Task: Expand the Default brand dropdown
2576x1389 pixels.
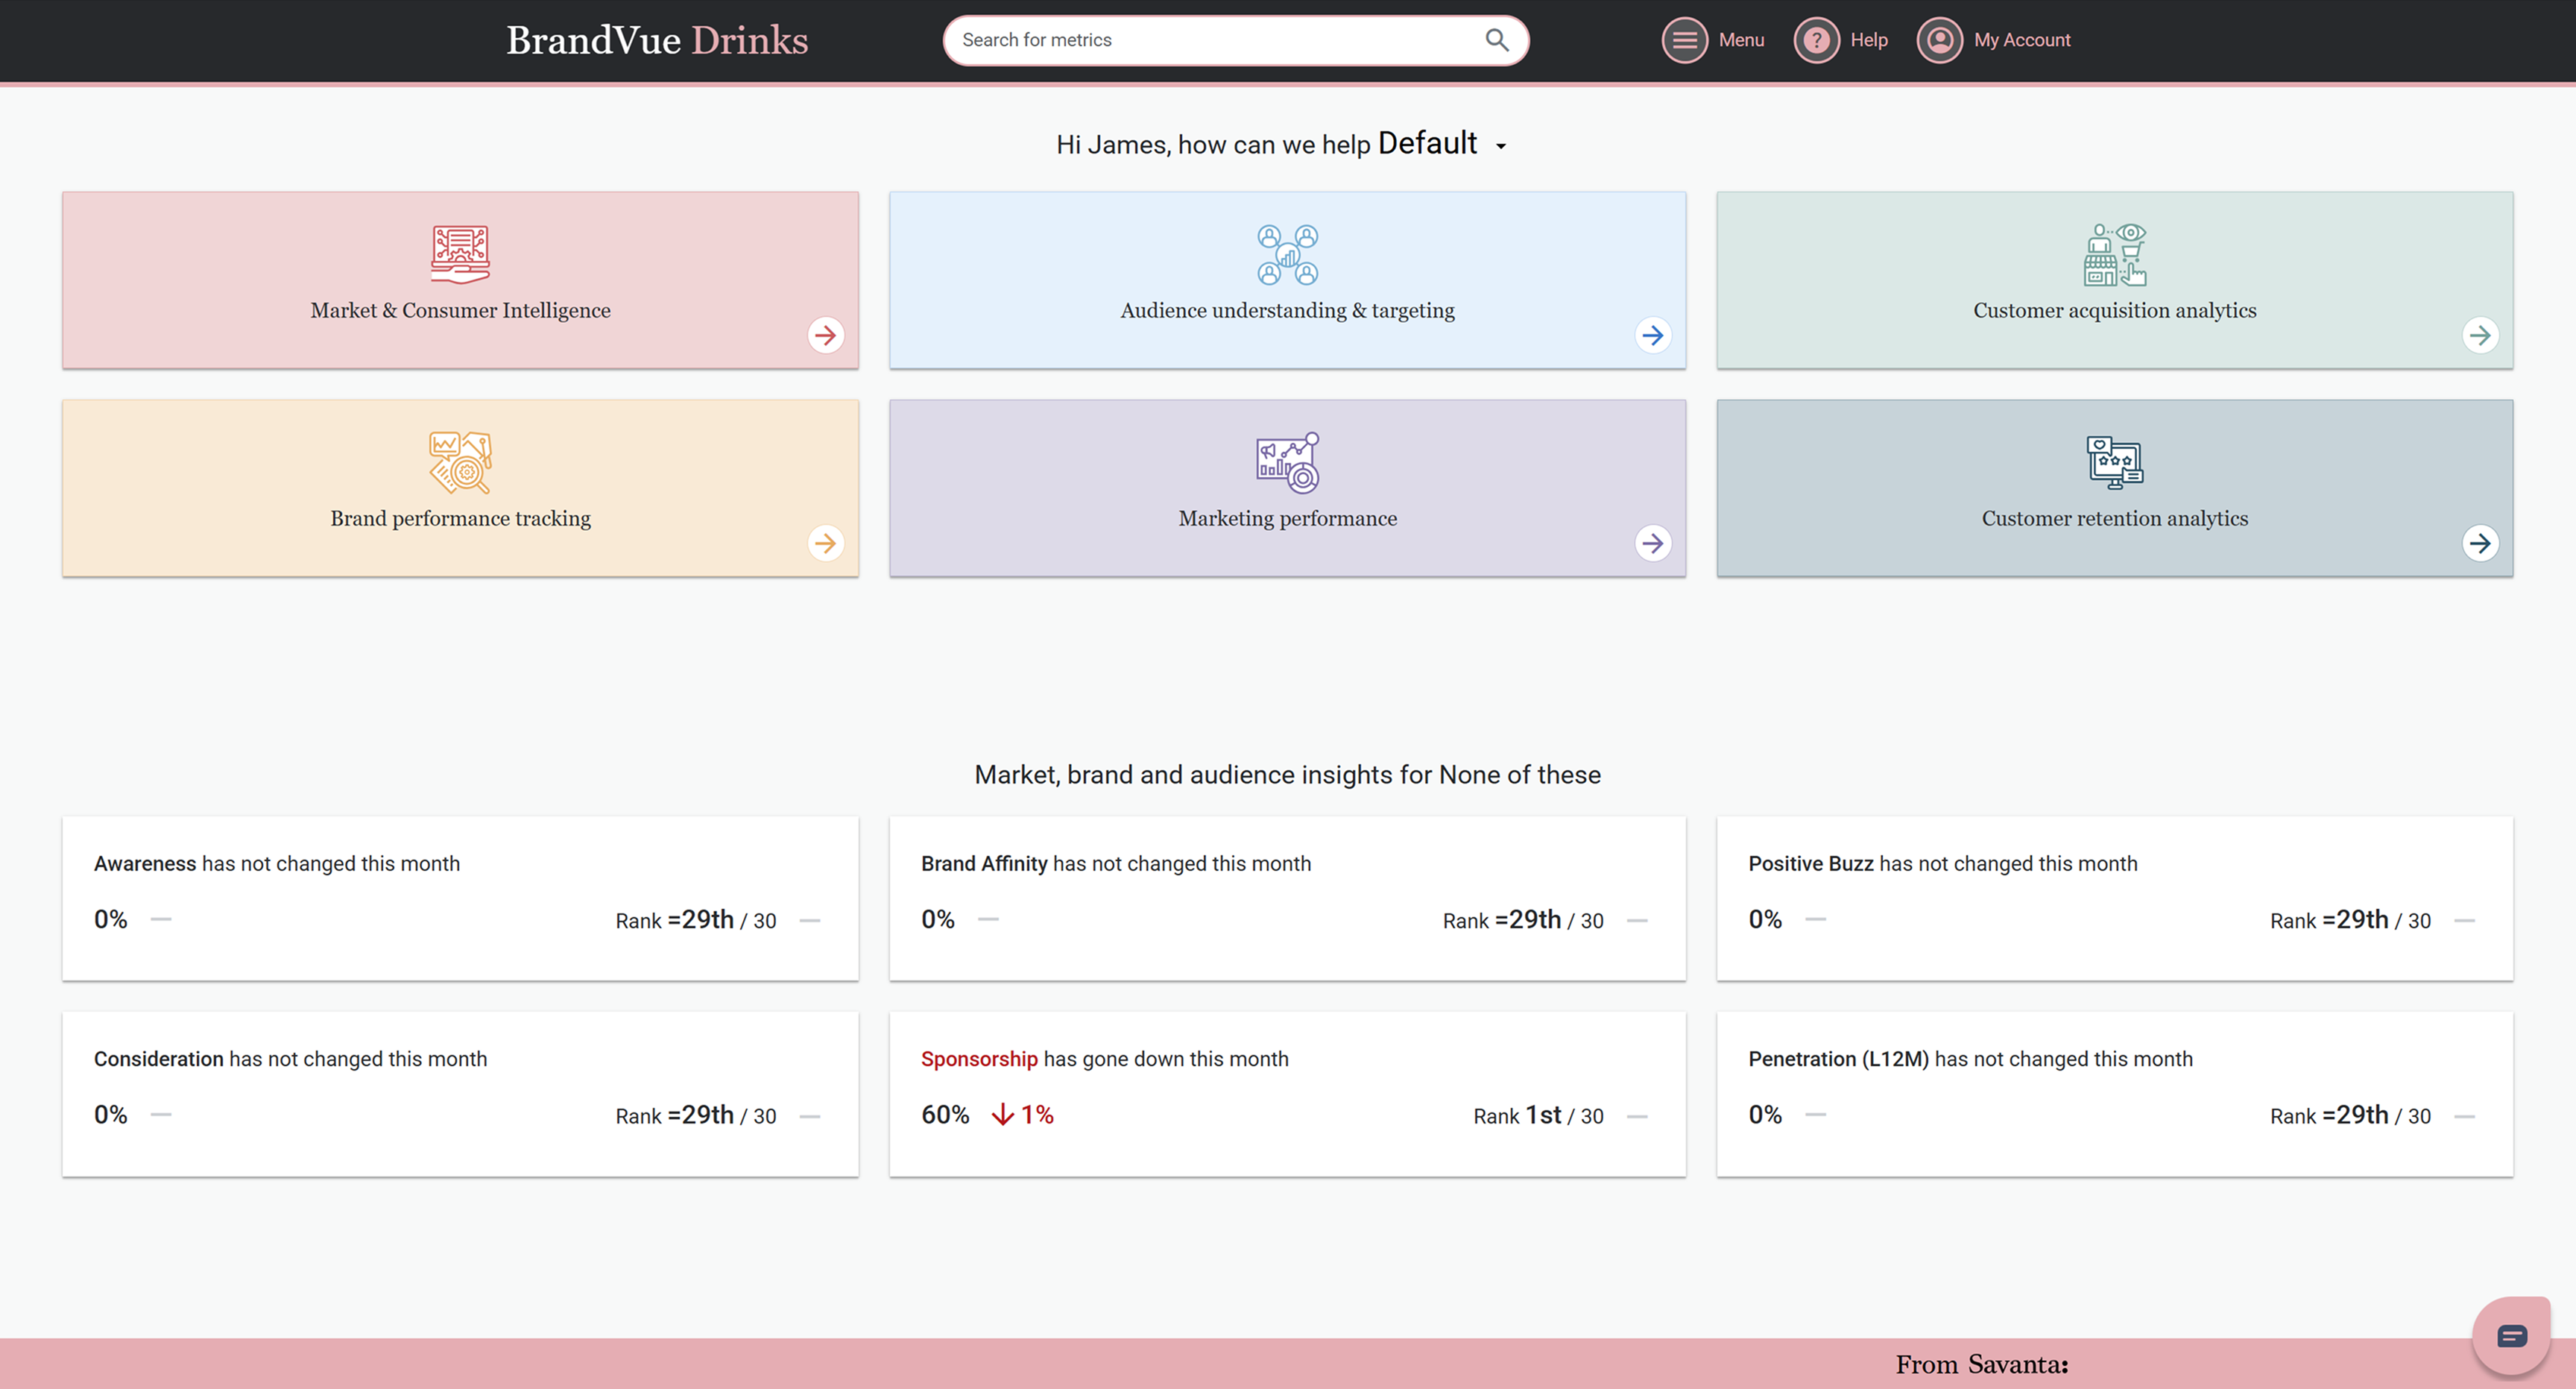Action: pyautogui.click(x=1443, y=144)
